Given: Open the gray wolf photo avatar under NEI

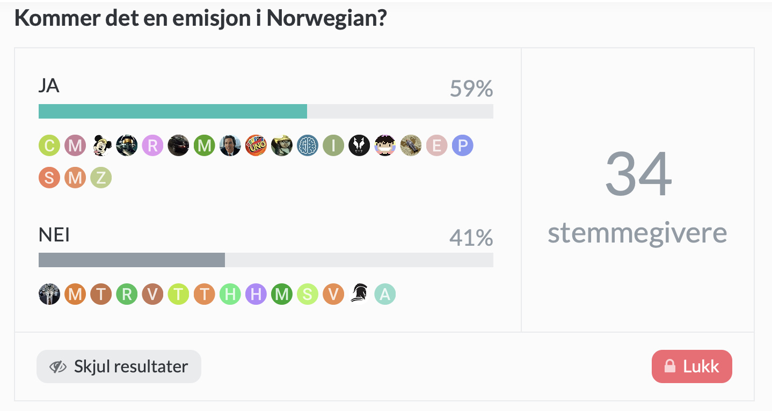Looking at the screenshot, I should pos(49,294).
